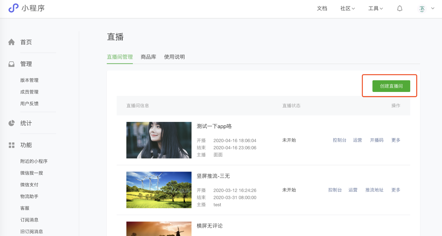Click 运营 for 测试一下app咯

[x=357, y=140]
